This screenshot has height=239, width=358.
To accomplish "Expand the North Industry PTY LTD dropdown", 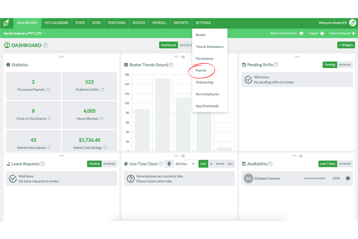I will 44,33.
